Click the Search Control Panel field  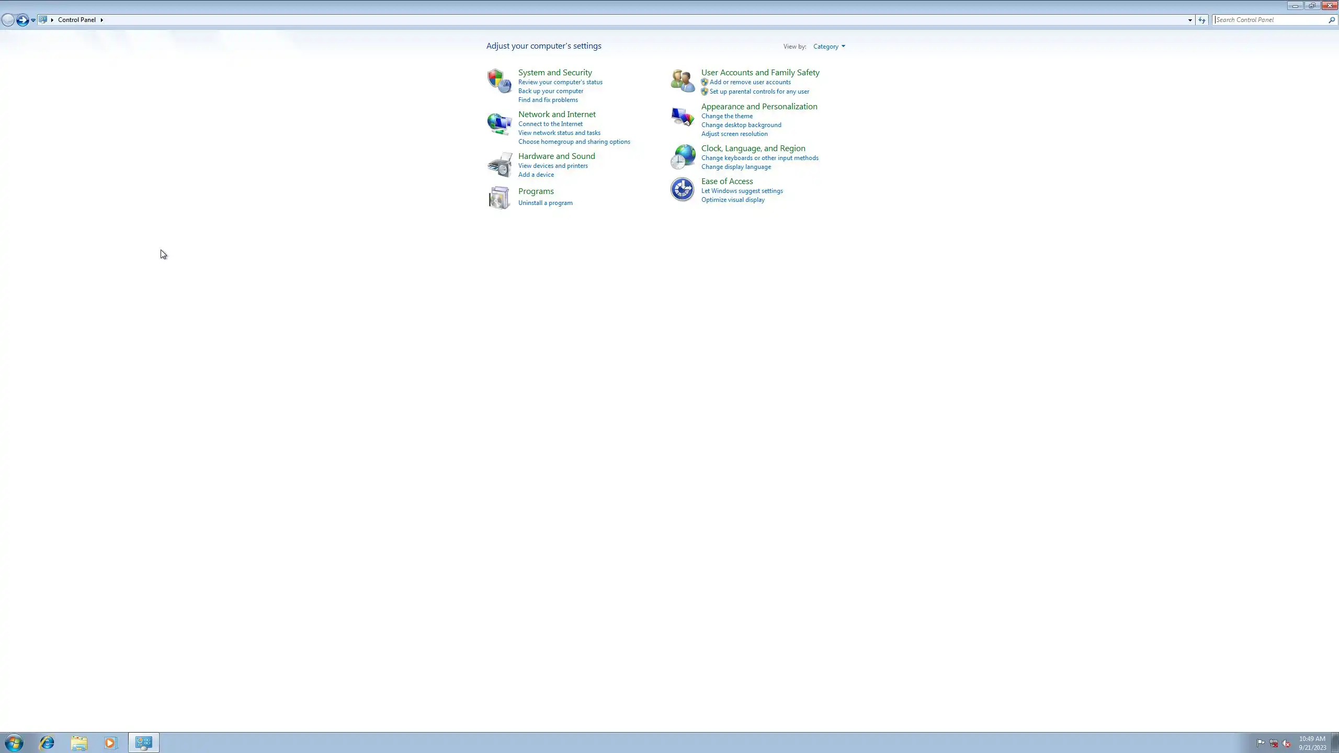[x=1270, y=20]
